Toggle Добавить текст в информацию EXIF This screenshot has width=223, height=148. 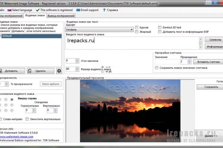coord(160,32)
